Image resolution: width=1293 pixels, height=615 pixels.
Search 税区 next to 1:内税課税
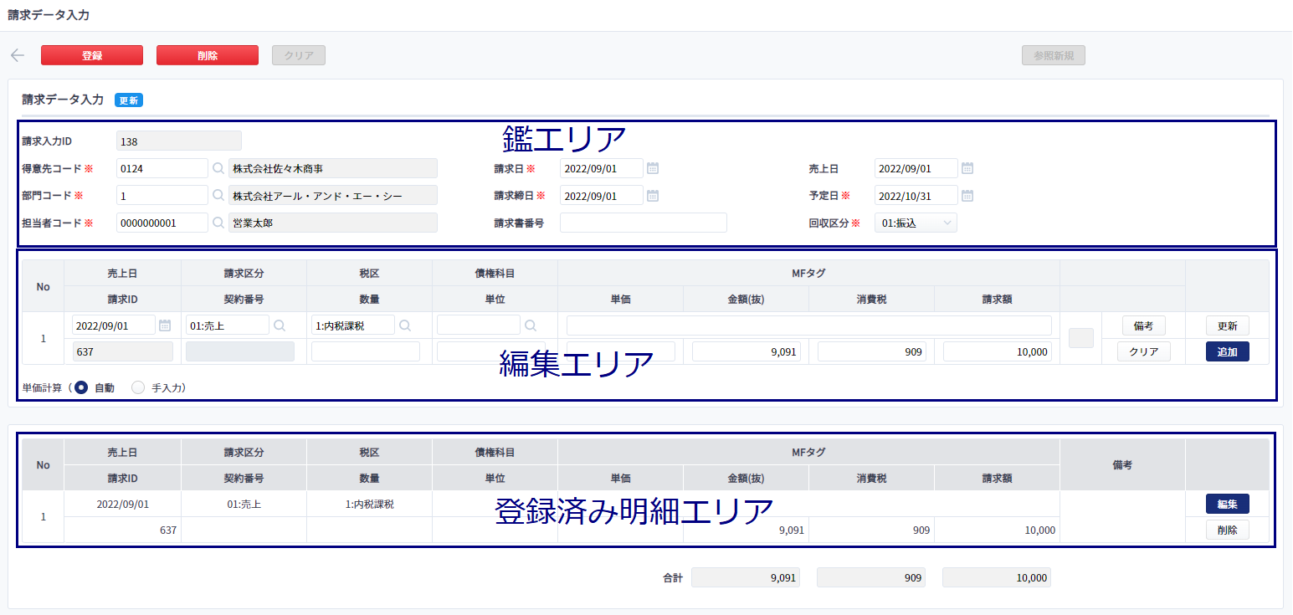click(x=405, y=325)
